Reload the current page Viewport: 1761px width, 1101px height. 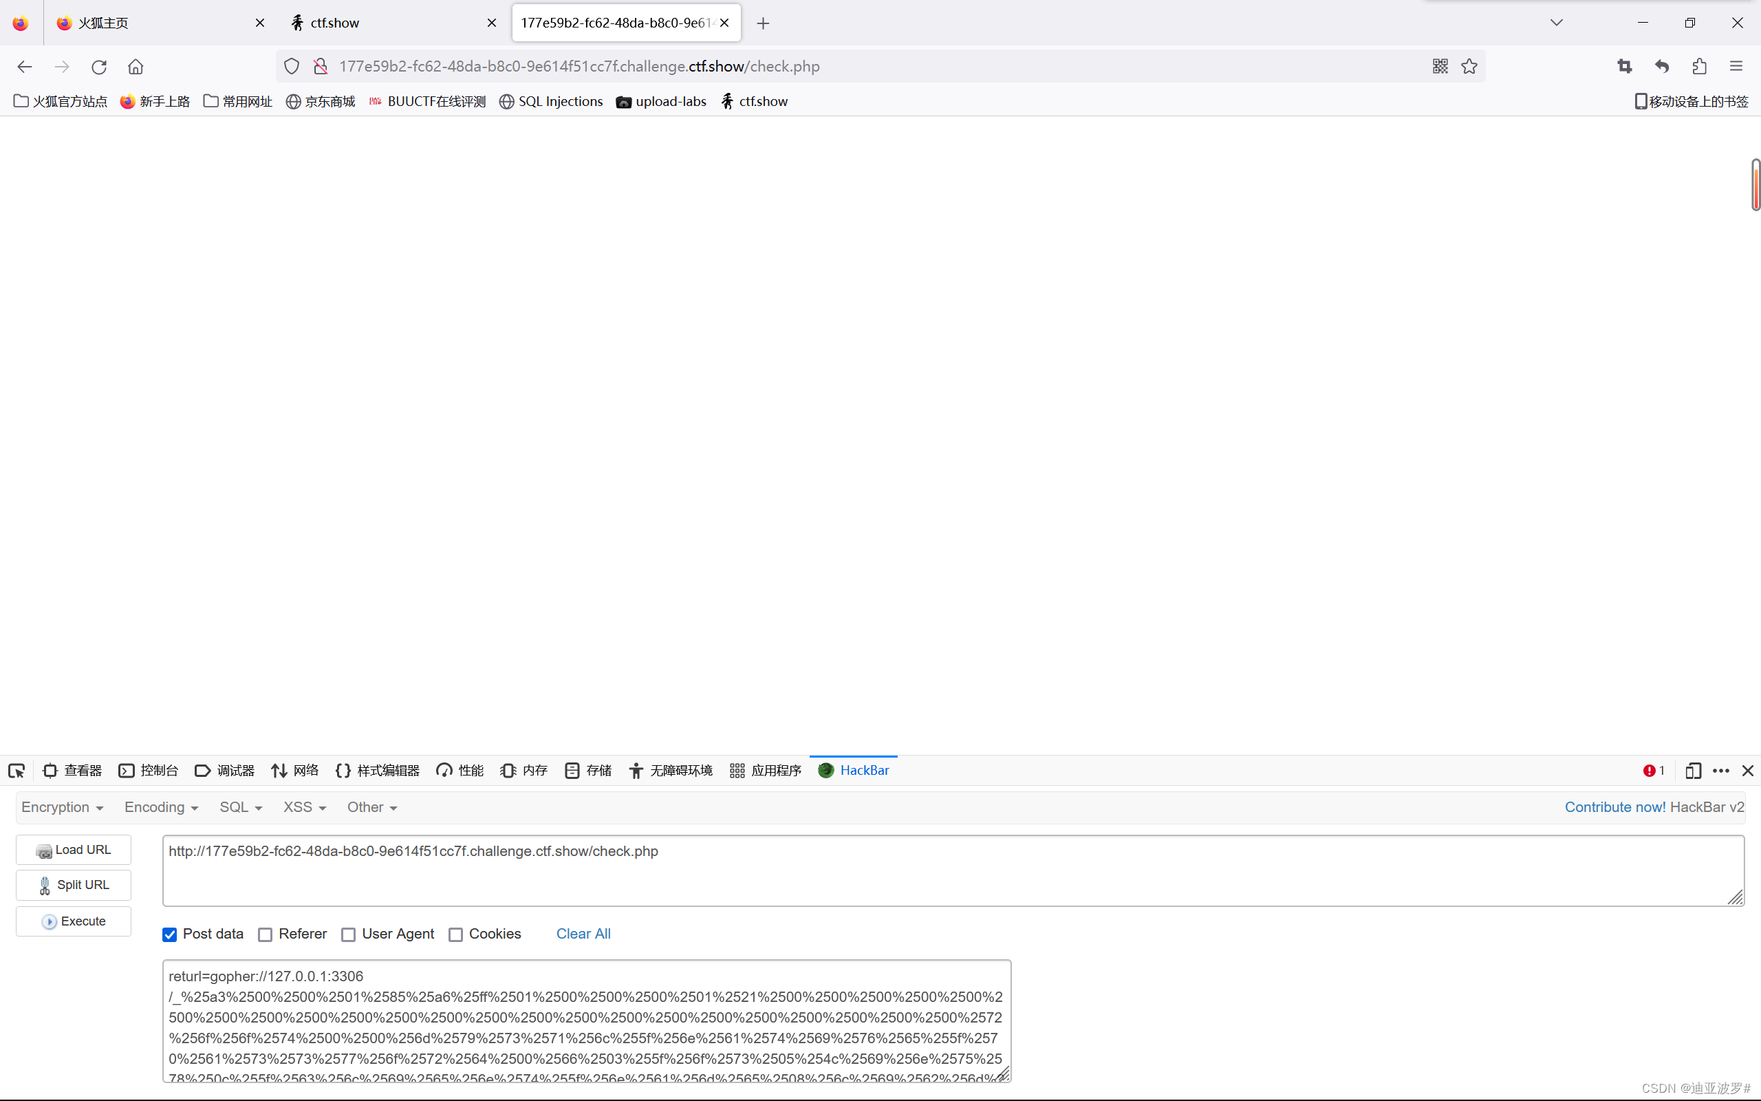coord(99,65)
